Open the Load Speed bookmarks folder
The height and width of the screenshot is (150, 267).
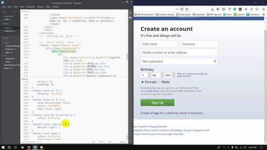coord(184,15)
